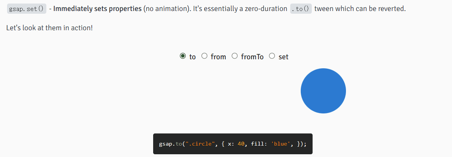Select the "to" radio button
The width and height of the screenshot is (452, 157).
click(x=183, y=56)
